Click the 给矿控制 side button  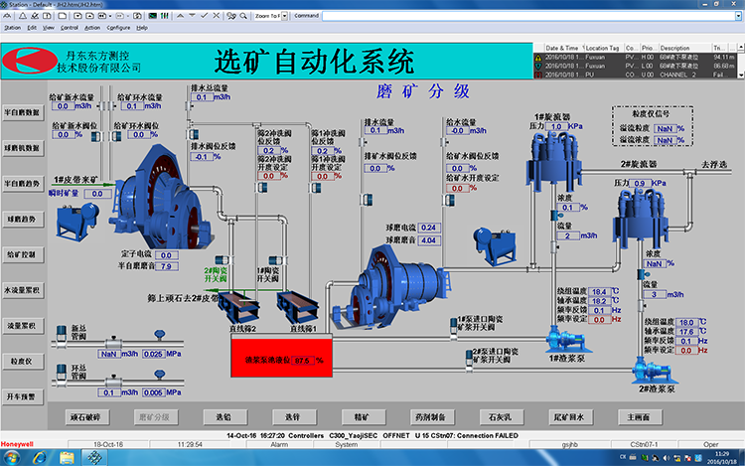pyautogui.click(x=22, y=254)
